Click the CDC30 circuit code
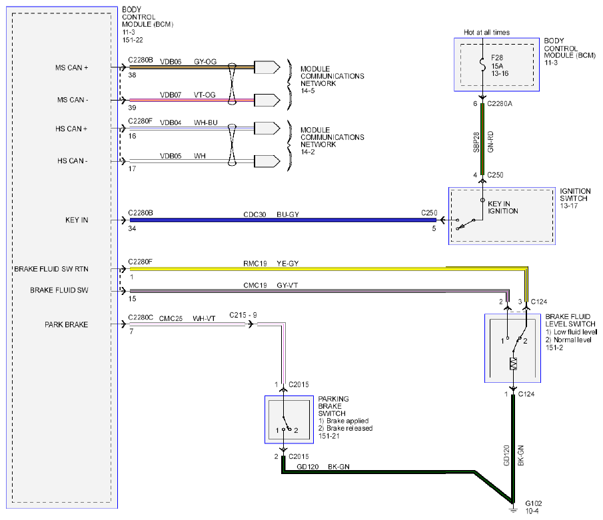The image size is (603, 520). pos(255,214)
